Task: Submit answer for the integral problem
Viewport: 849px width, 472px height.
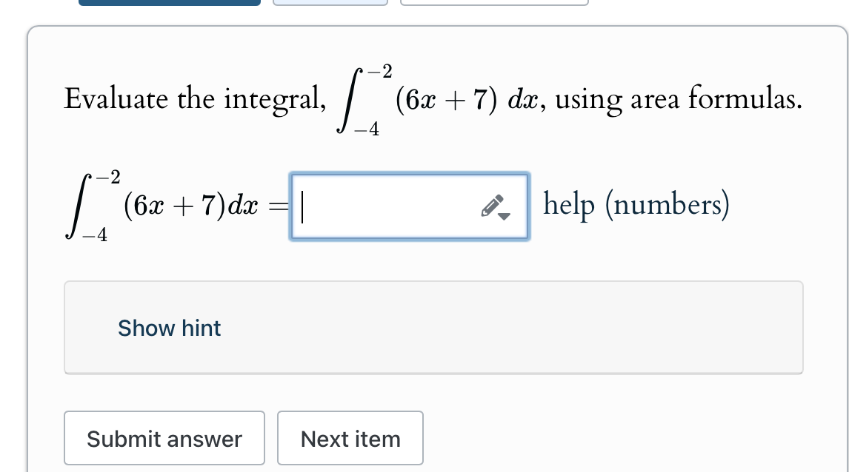Action: tap(164, 438)
